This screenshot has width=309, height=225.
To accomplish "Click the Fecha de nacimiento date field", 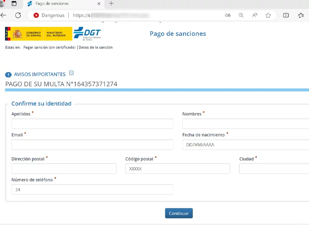I will [x=245, y=145].
